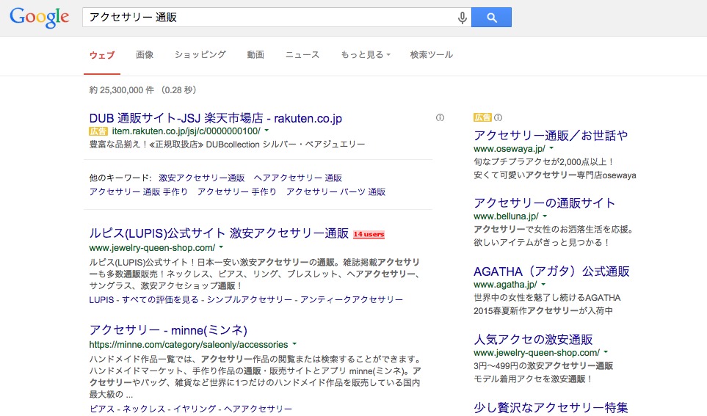
Task: Open 少し贅沢なアクセサリー特集 ad
Action: 551,408
